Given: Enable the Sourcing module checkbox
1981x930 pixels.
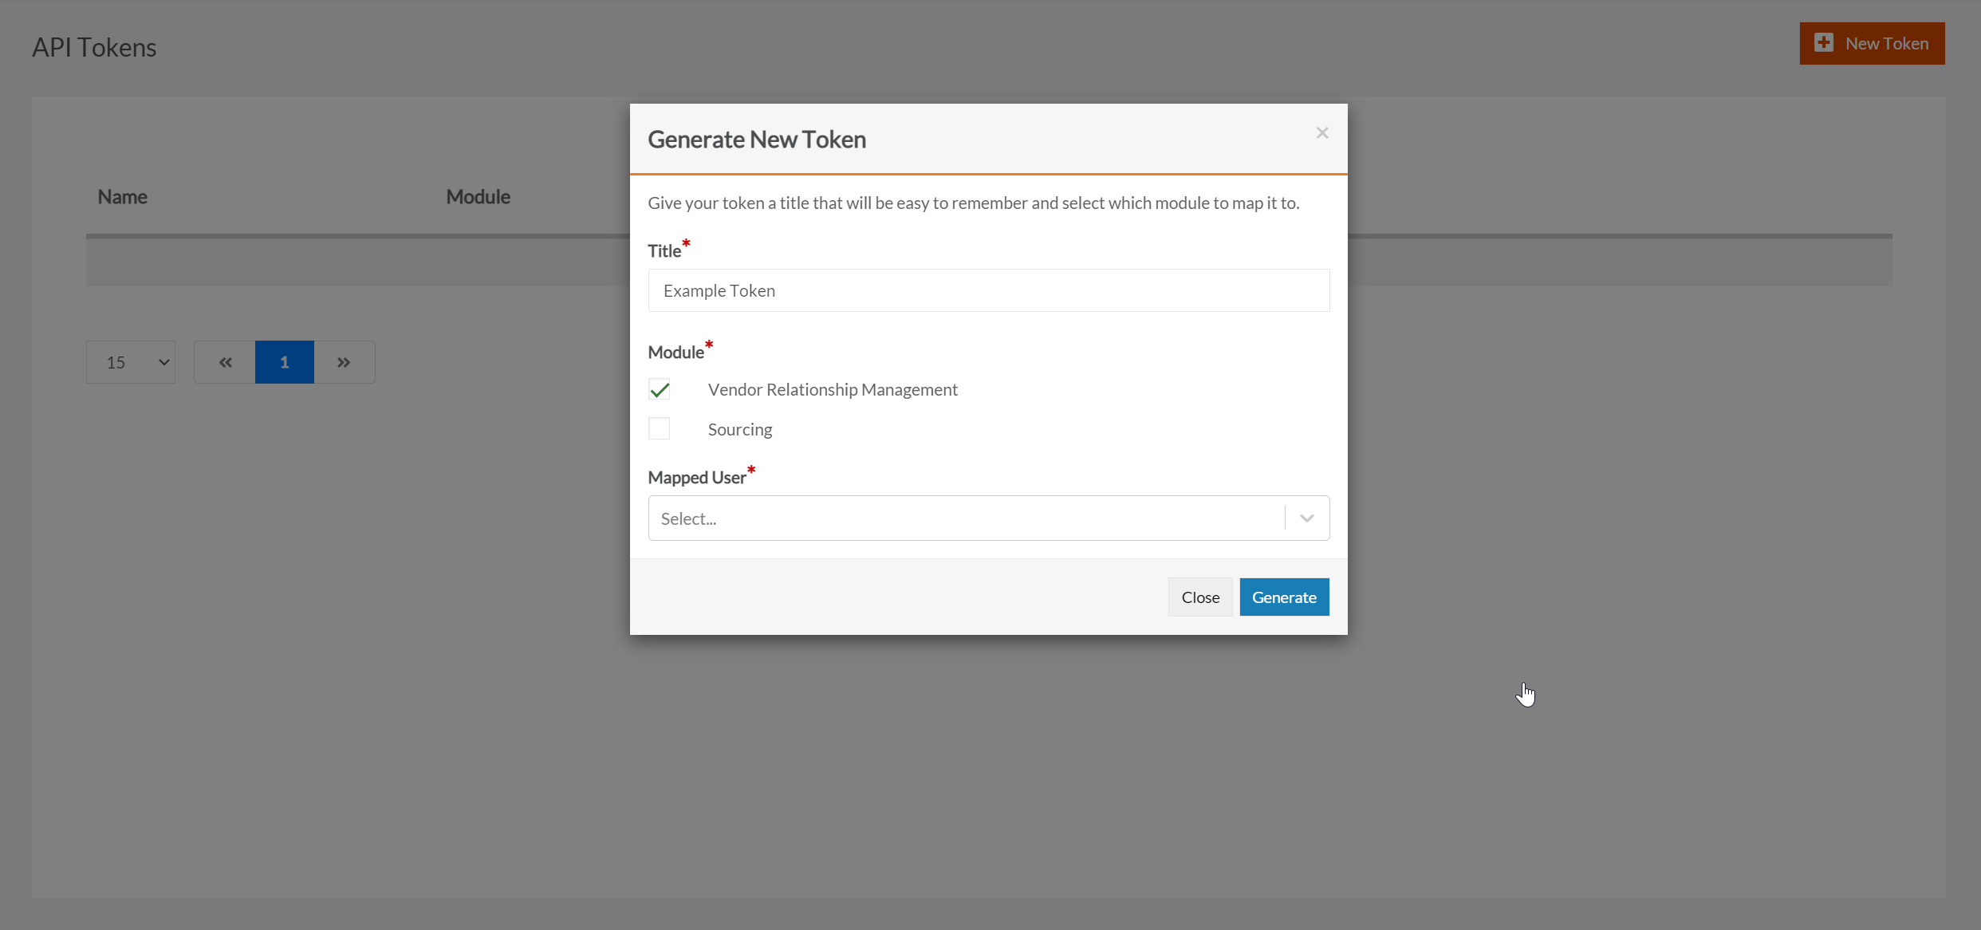Looking at the screenshot, I should (x=660, y=429).
